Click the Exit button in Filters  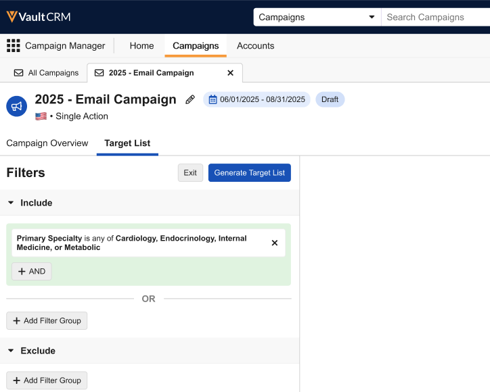190,173
